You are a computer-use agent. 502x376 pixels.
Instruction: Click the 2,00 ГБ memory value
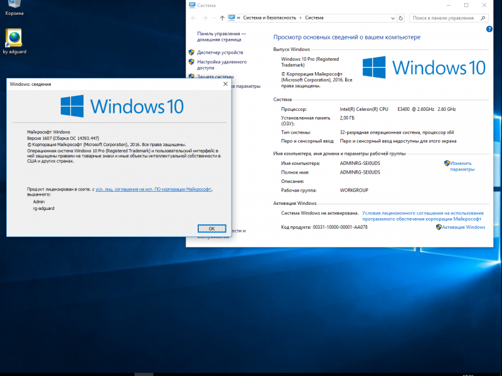347,118
